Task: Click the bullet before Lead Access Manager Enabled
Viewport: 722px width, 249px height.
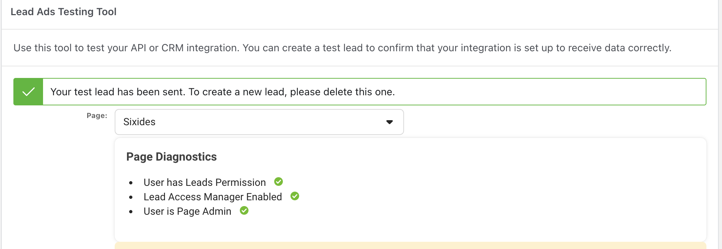Action: pyautogui.click(x=131, y=197)
